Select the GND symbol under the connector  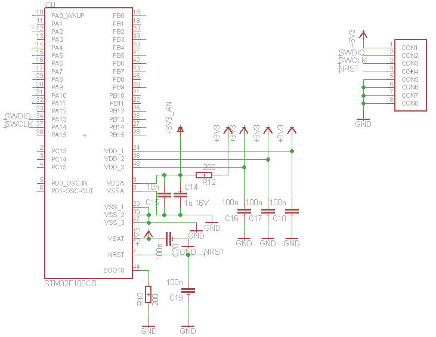[x=363, y=122]
